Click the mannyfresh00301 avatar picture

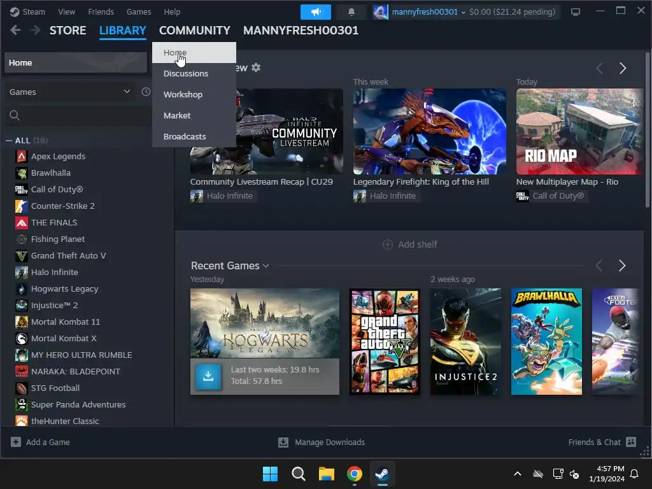(380, 11)
